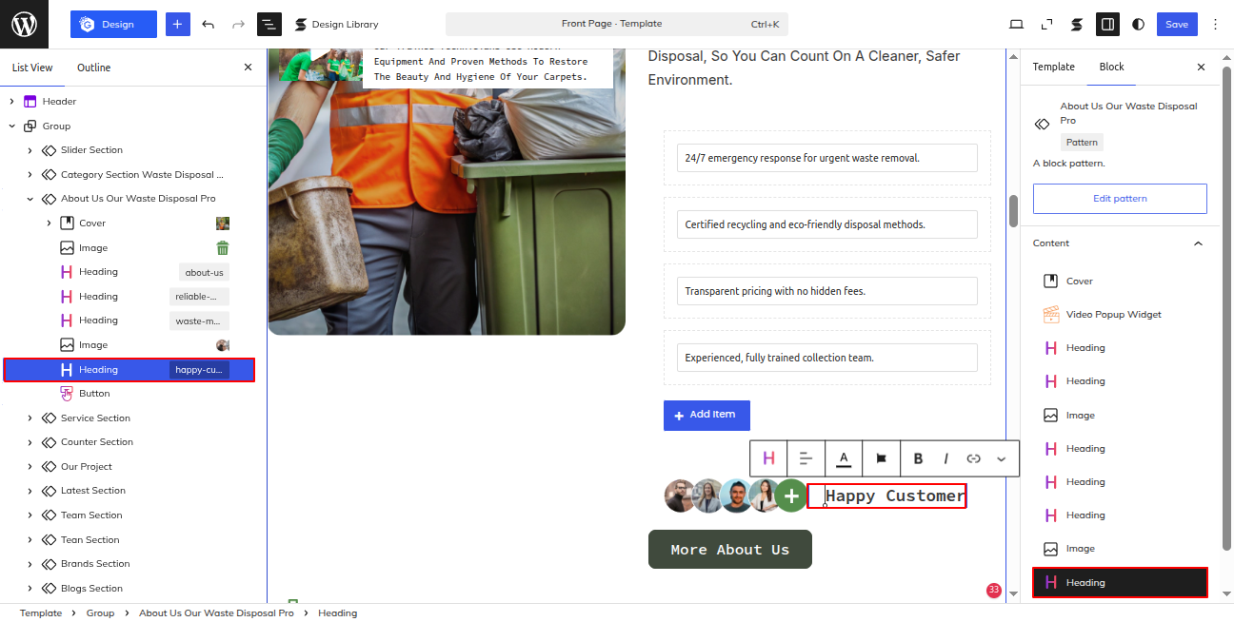The height and width of the screenshot is (622, 1234).
Task: Redo the last undone change
Action: pos(238,24)
